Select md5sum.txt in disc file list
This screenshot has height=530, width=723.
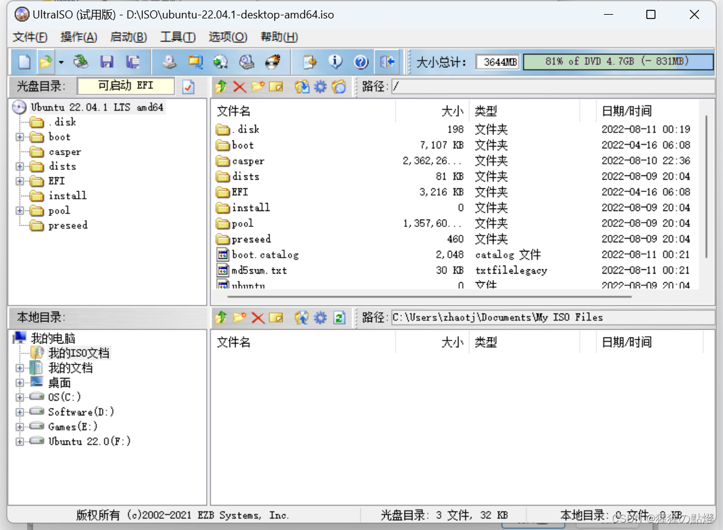tap(259, 271)
